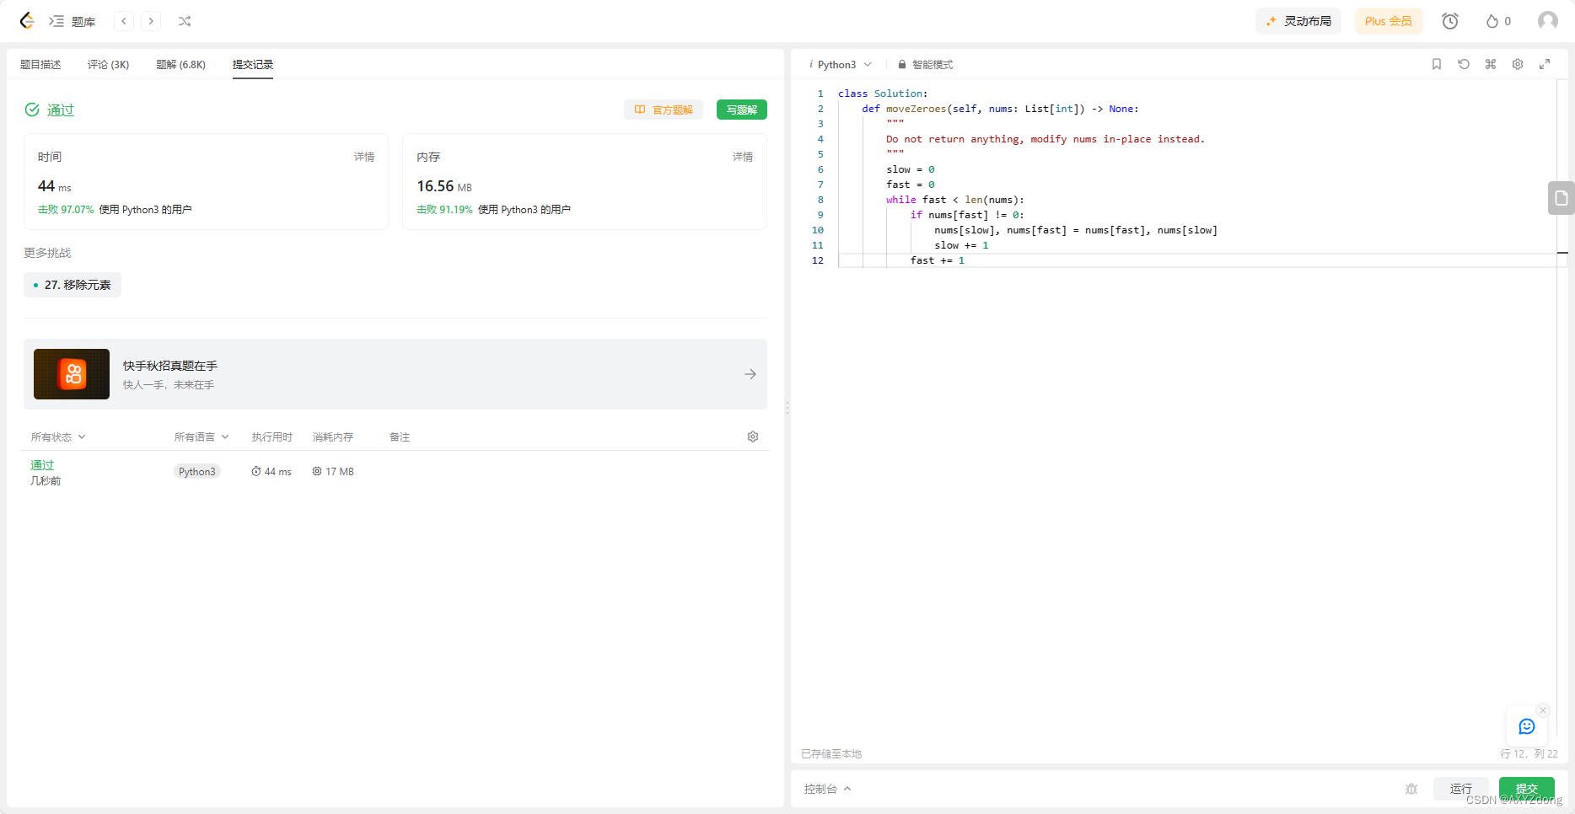Screen dimensions: 1575x814
Task: Open submissions table settings gear
Action: (753, 436)
